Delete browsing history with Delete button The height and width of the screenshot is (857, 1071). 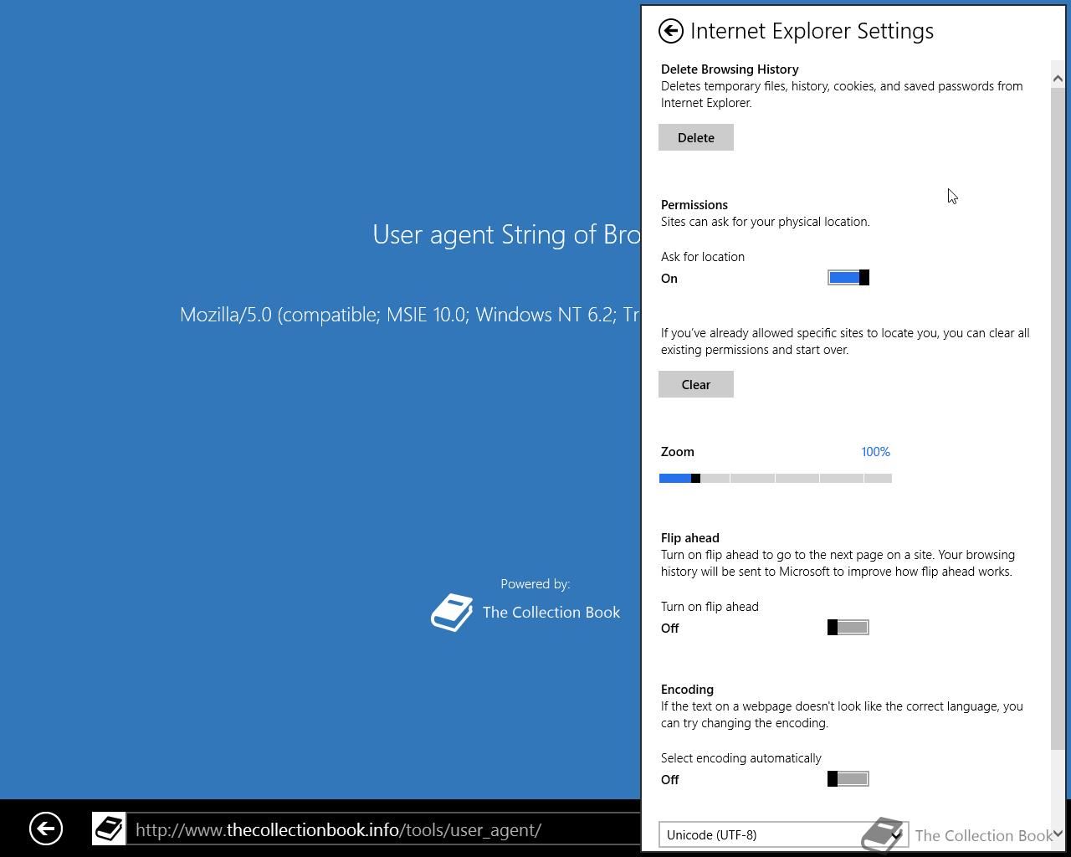pyautogui.click(x=696, y=137)
